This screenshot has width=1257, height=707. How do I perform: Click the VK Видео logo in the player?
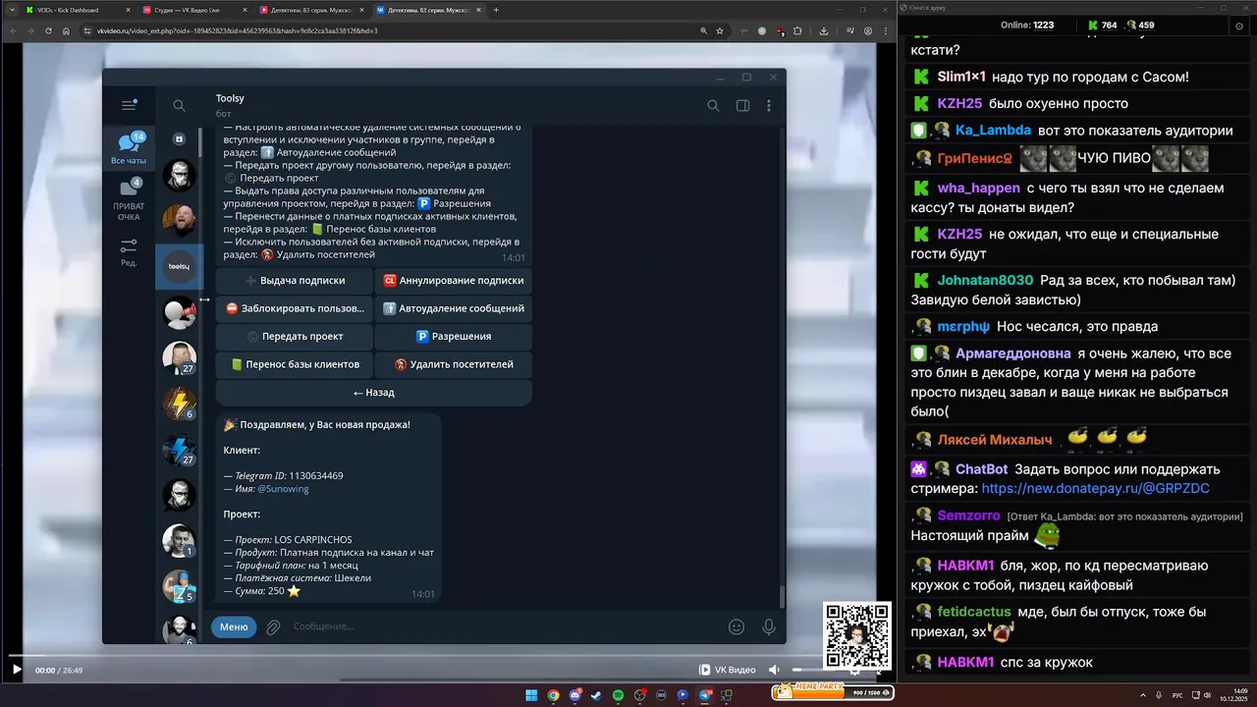tap(727, 670)
